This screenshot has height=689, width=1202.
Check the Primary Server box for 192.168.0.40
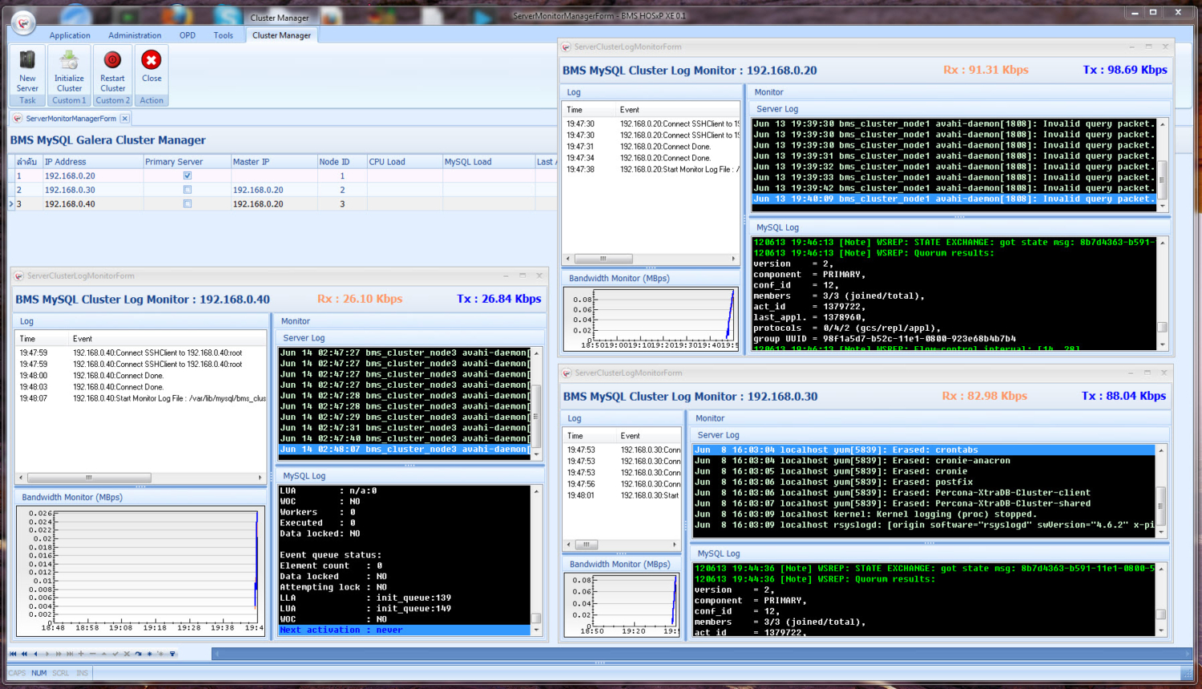(188, 203)
